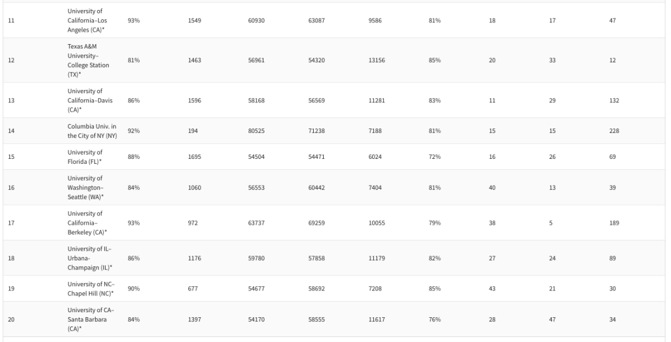Select the 69259 value in Berkeley row
Viewport: 671px width, 342px height.
pyautogui.click(x=317, y=223)
